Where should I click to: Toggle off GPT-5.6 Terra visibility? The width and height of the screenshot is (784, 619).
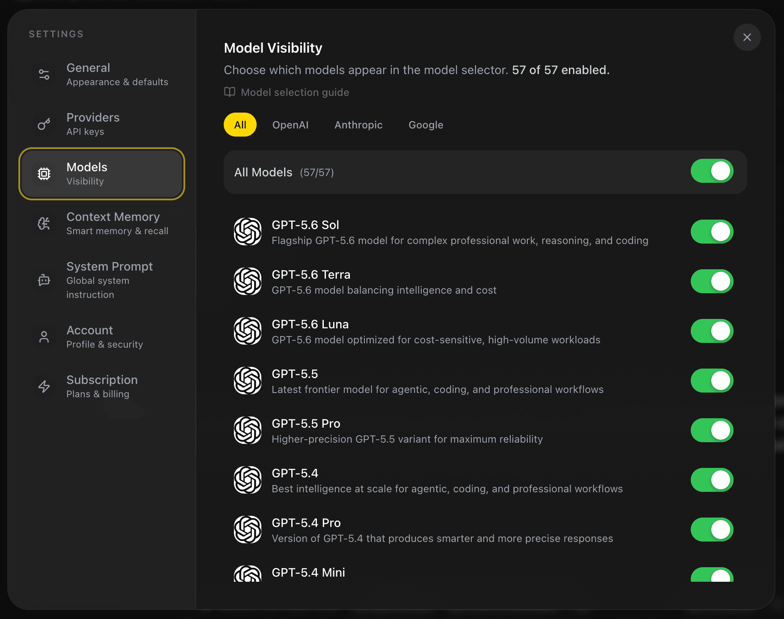712,281
